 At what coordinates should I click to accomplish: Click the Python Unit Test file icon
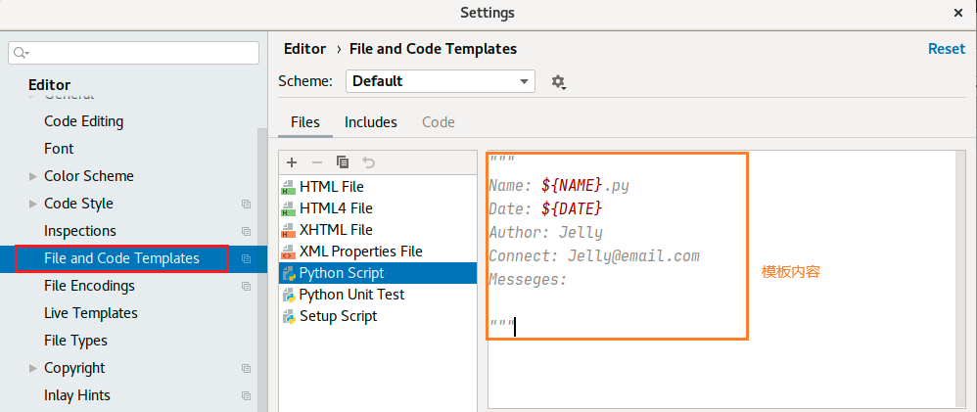click(289, 295)
